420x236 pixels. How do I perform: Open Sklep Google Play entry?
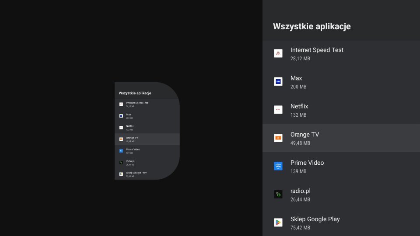point(341,222)
